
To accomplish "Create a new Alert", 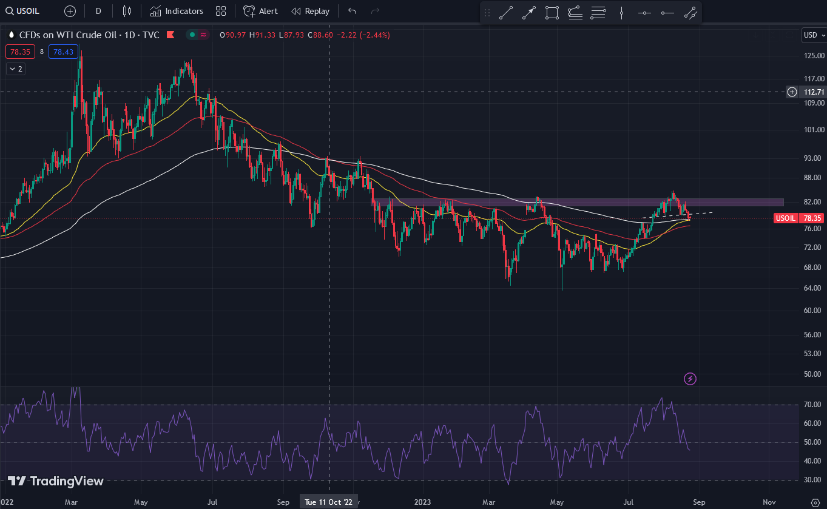I will [260, 11].
